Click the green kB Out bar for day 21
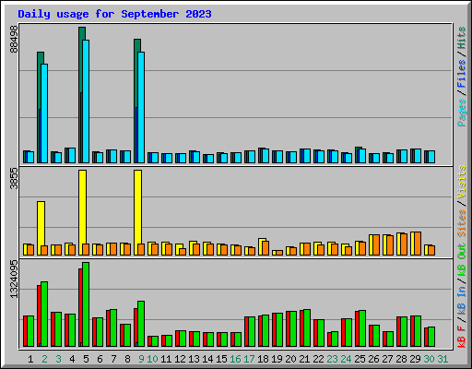The height and width of the screenshot is (369, 472). (x=307, y=328)
